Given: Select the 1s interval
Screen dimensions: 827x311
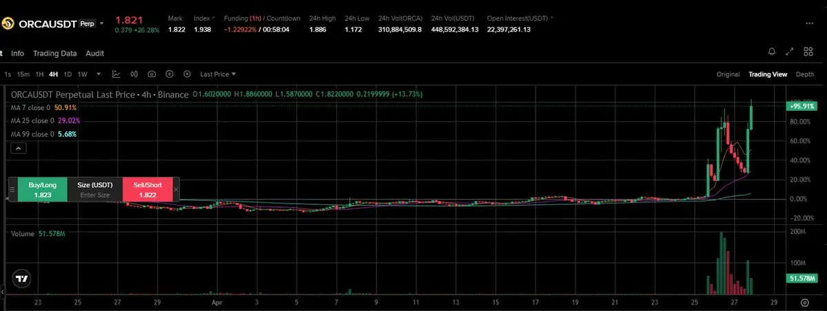Looking at the screenshot, I should pyautogui.click(x=8, y=74).
